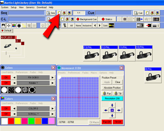Pick the green color swatch
The height and width of the screenshot is (131, 164).
(31, 121)
